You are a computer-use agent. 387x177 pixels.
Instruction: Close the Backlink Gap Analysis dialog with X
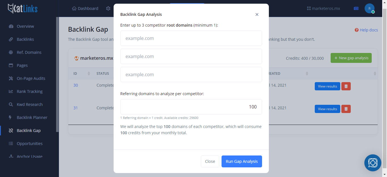point(257,14)
